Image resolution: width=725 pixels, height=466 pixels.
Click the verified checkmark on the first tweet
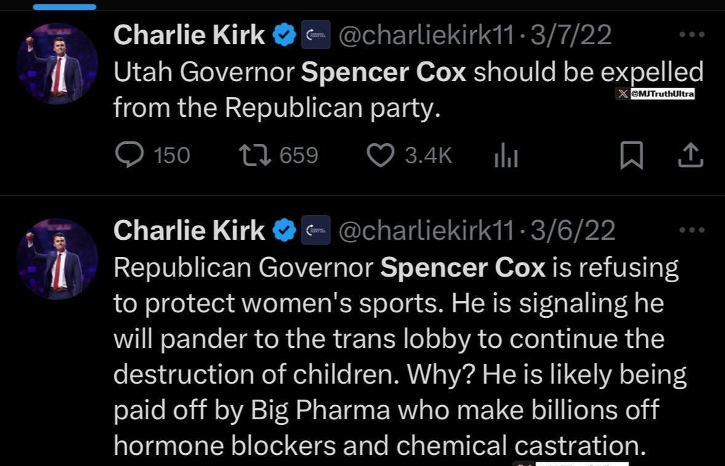click(283, 34)
